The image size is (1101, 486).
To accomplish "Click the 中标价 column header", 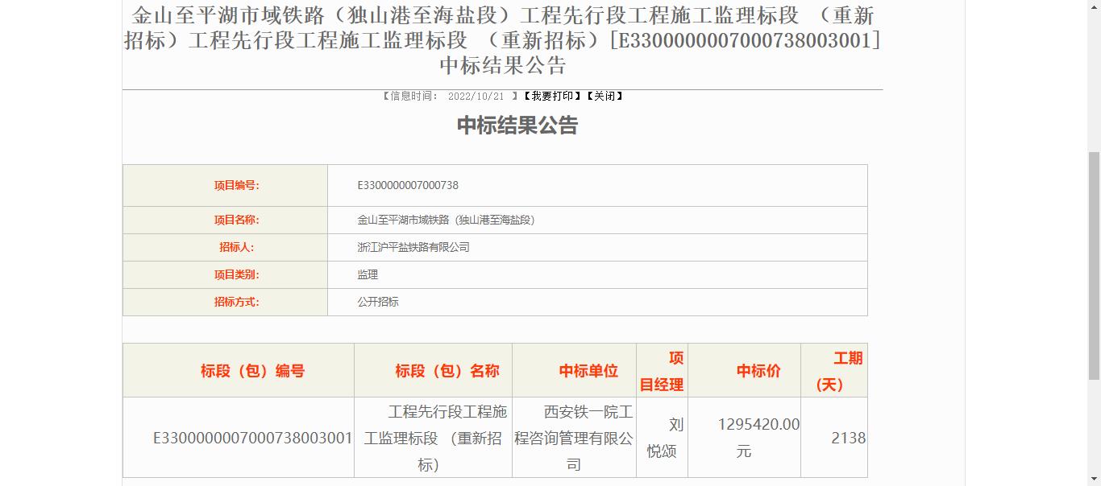I will 758,371.
